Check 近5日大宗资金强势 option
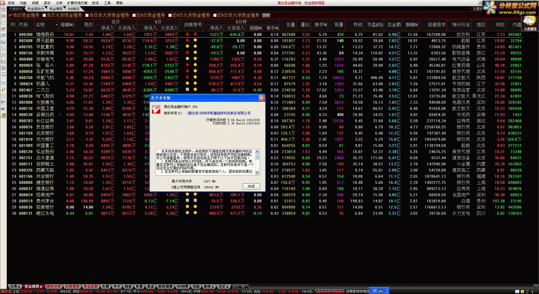Image resolution: width=539 pixels, height=294 pixels. tap(170, 15)
